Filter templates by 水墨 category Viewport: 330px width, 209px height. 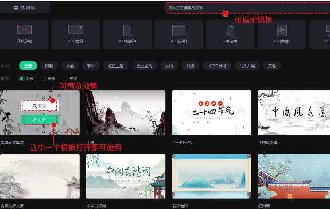click(70, 66)
